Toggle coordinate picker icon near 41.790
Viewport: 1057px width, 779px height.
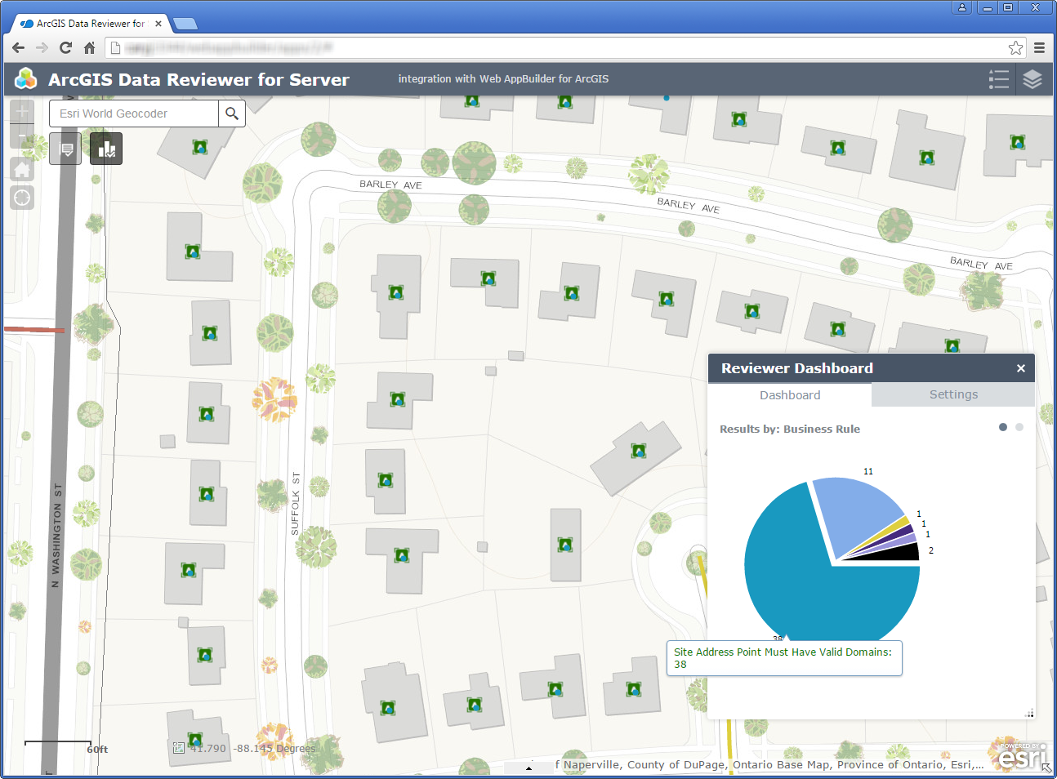pos(178,747)
